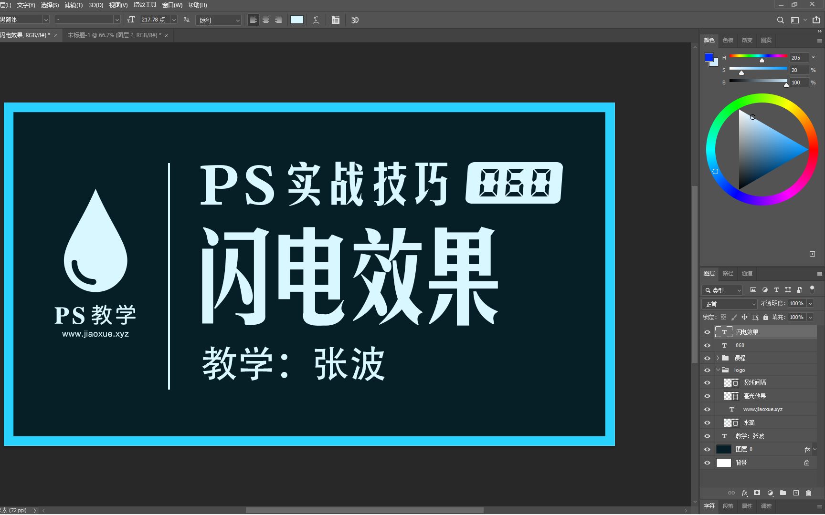The width and height of the screenshot is (825, 515).
Task: Open the Character and Paragraph panels icon
Action: point(335,20)
